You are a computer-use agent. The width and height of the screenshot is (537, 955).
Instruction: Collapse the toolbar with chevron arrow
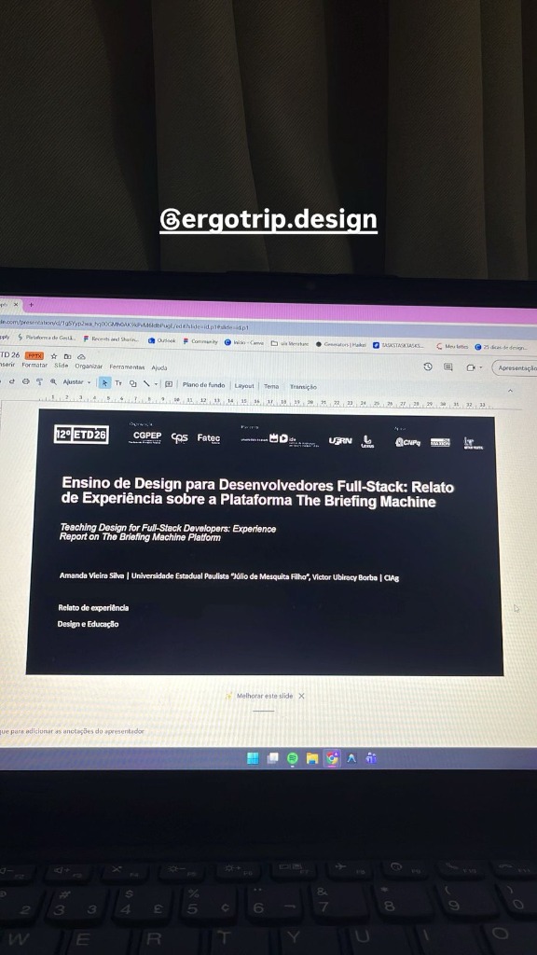pyautogui.click(x=510, y=391)
